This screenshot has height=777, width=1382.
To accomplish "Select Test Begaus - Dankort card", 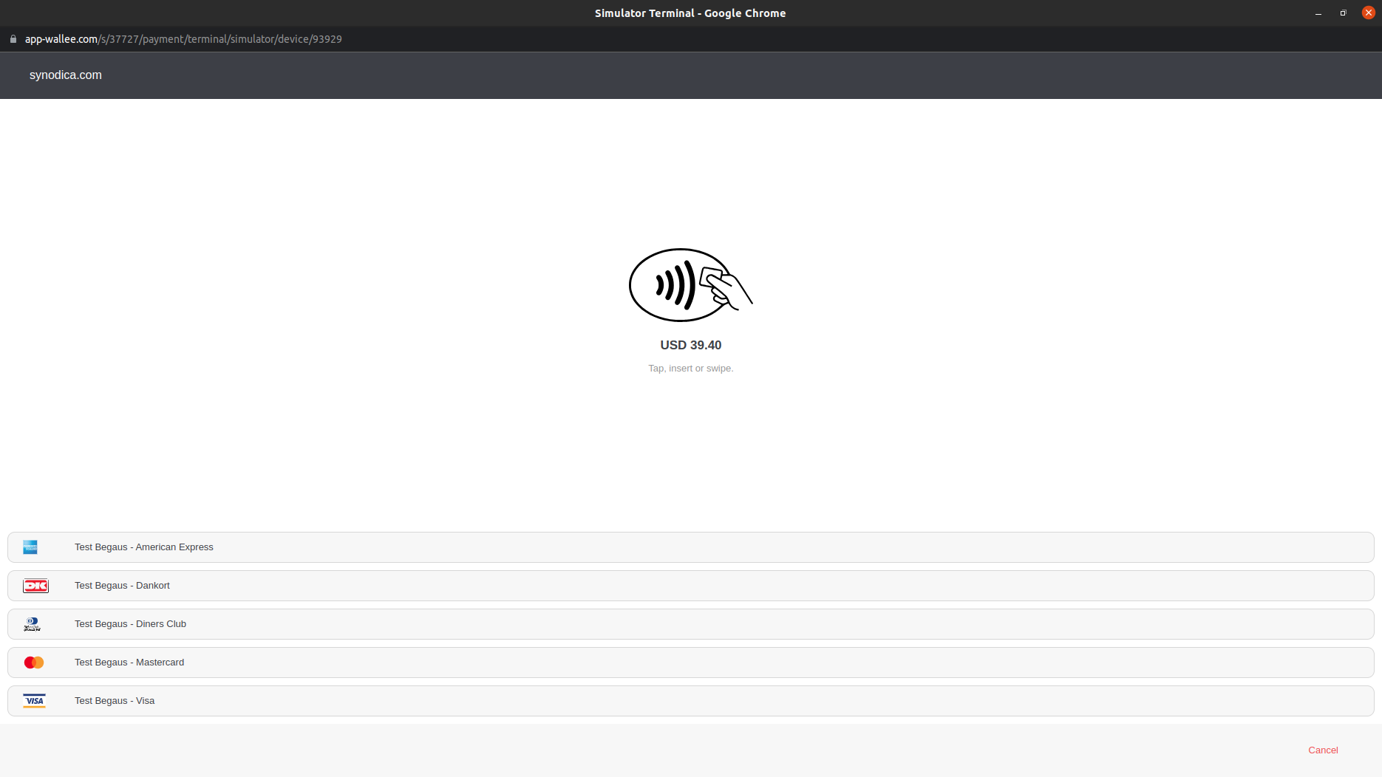I will click(x=691, y=586).
